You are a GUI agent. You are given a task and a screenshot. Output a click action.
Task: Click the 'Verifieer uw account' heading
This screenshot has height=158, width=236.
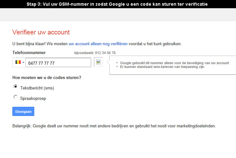pyautogui.click(x=41, y=32)
